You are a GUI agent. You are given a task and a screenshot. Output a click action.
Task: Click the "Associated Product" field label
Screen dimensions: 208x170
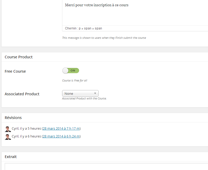(22, 94)
